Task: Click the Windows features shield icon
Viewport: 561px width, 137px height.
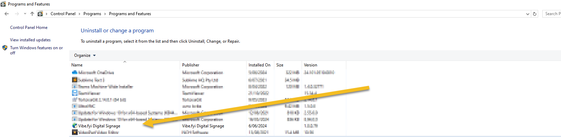Action: point(5,48)
